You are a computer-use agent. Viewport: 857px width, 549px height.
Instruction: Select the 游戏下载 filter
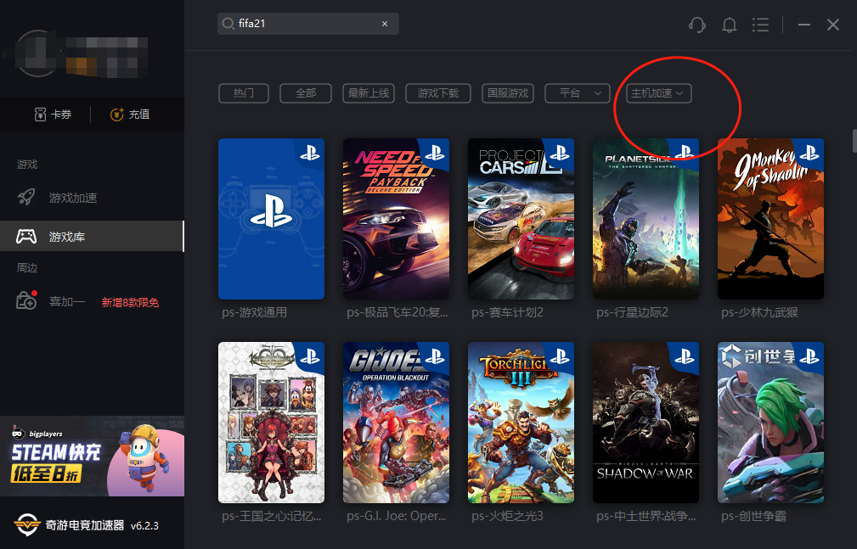pos(437,92)
